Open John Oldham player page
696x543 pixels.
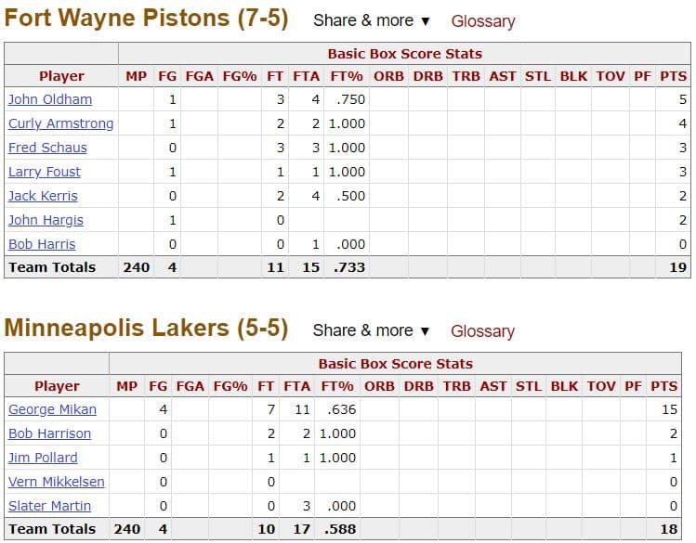50,99
